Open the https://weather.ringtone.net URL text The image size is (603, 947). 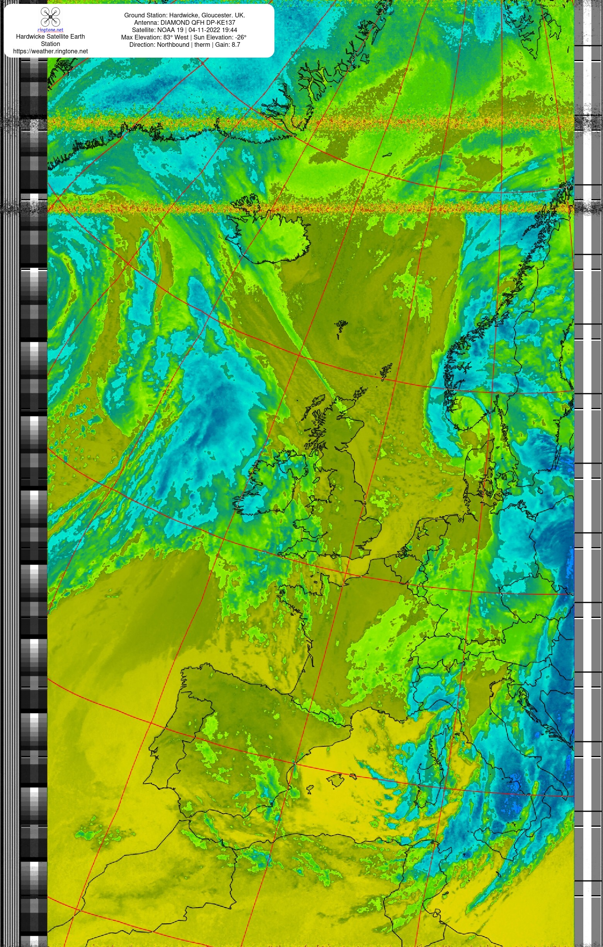50,51
